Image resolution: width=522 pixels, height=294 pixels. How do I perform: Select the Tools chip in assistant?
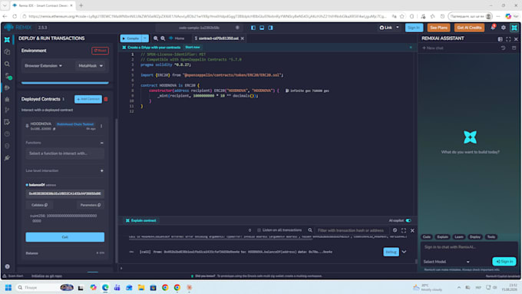tap(491, 237)
